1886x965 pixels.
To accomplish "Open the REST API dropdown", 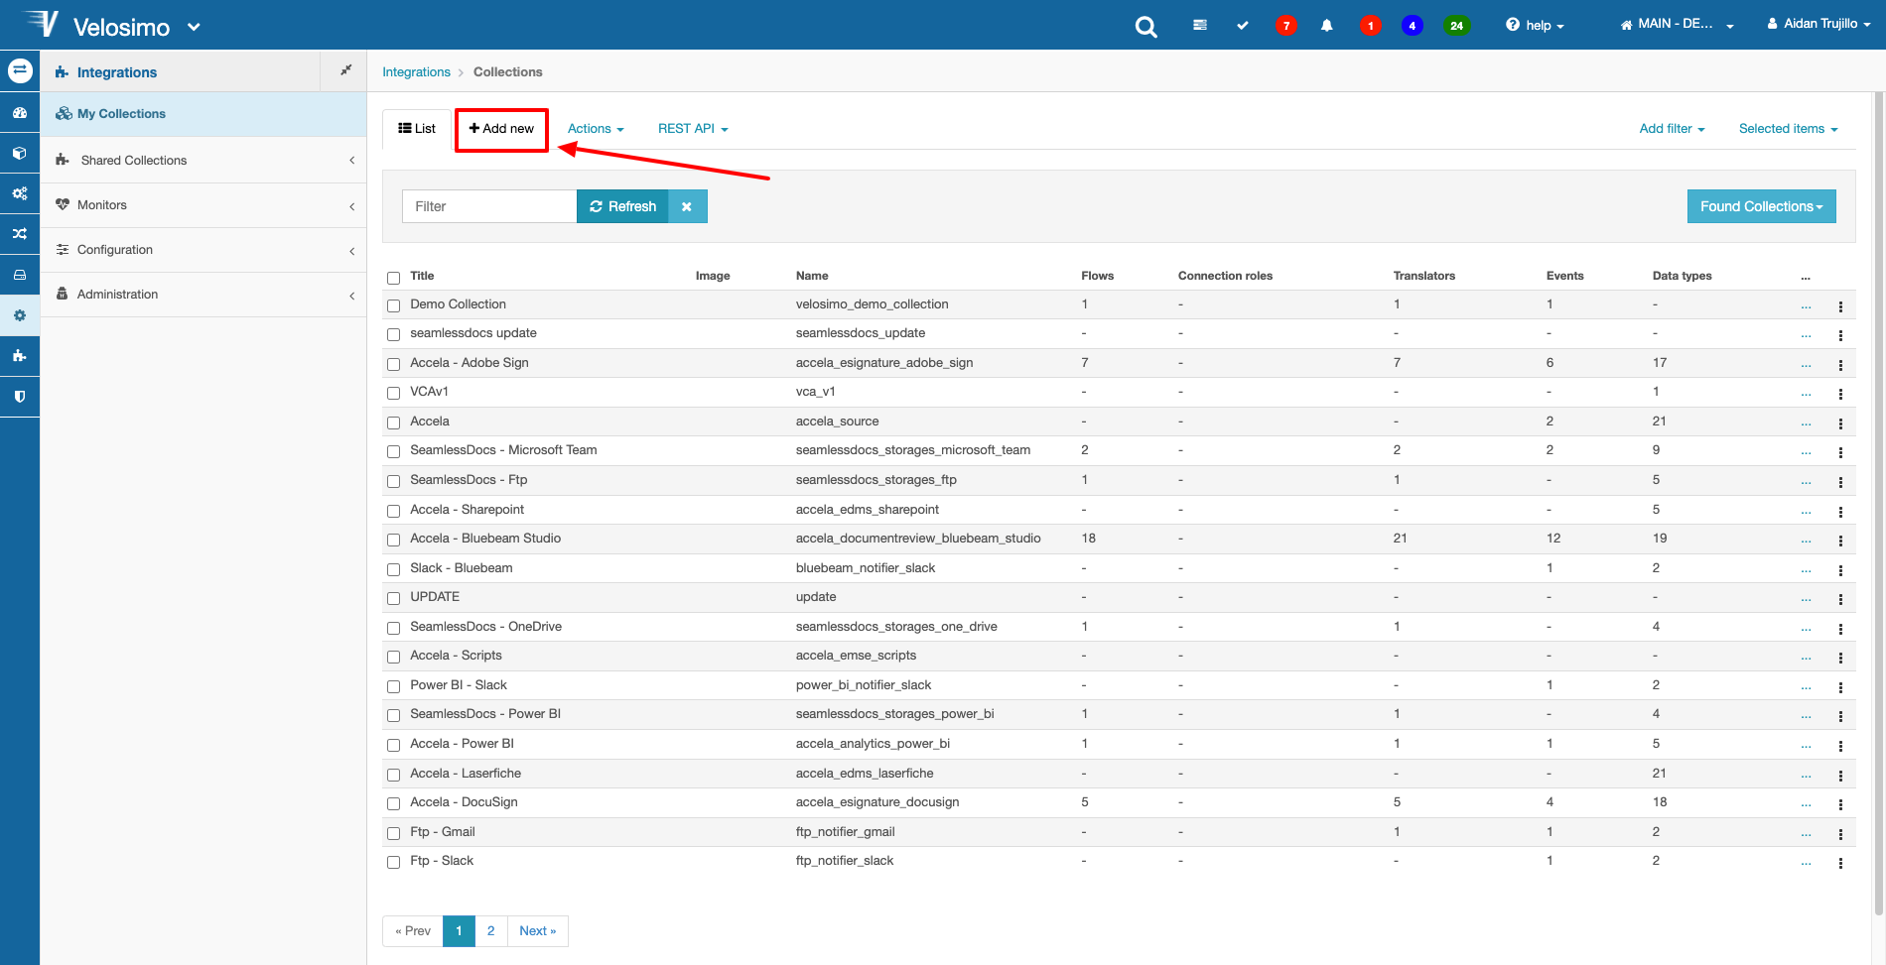I will click(693, 129).
